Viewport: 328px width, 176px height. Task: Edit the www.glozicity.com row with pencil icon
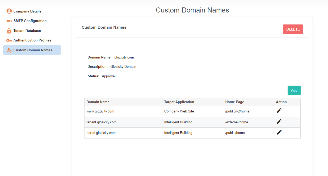(x=279, y=111)
